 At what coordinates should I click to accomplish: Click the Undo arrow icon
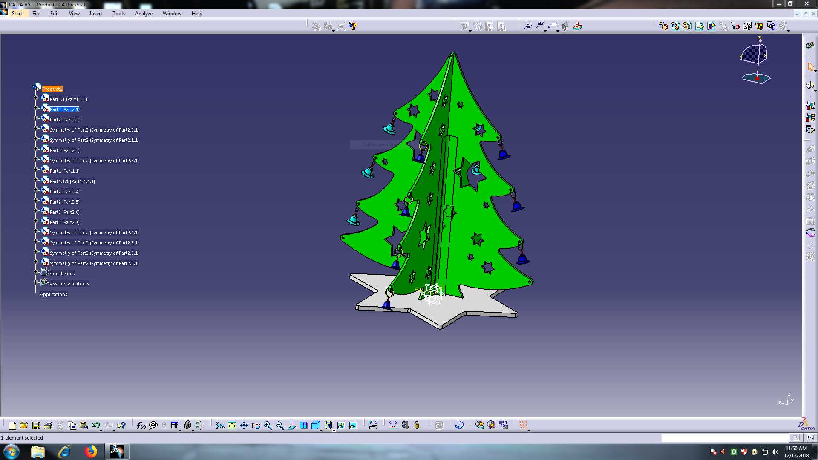point(96,425)
